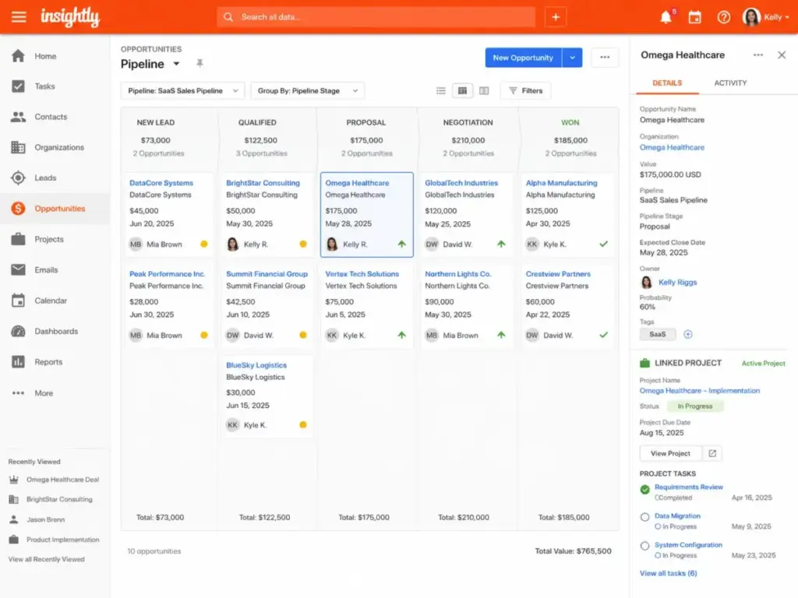798x598 pixels.
Task: Open Crestview Partners opportunity
Action: pyautogui.click(x=558, y=273)
